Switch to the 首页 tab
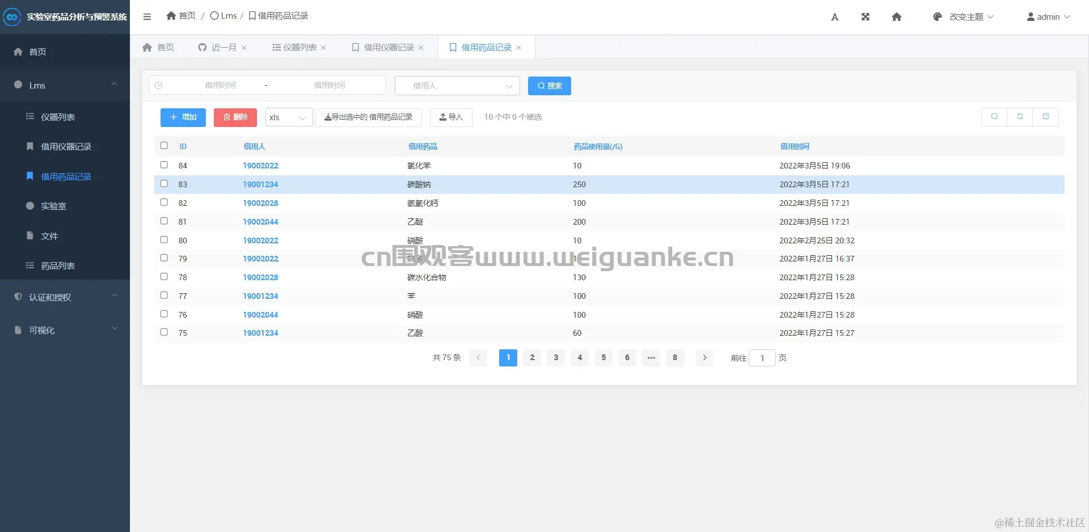Screen dimensions: 1089x532 tap(158, 48)
